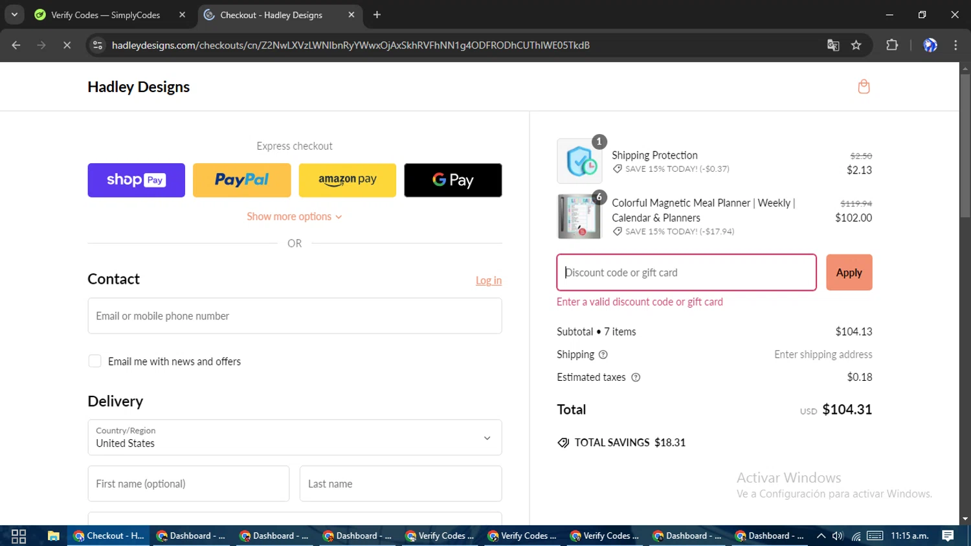
Task: Open the notification center icon
Action: coord(948,536)
